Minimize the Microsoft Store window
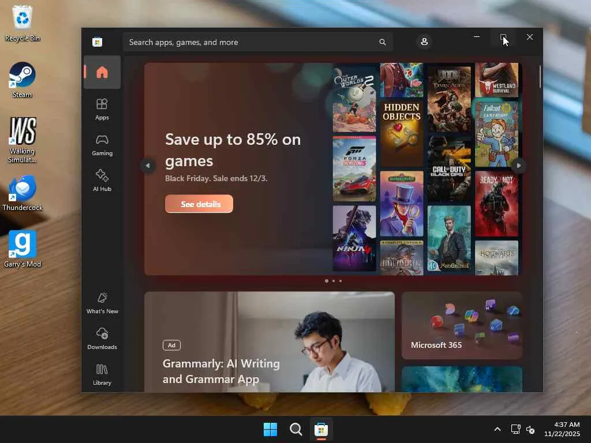The width and height of the screenshot is (591, 443). [x=477, y=37]
